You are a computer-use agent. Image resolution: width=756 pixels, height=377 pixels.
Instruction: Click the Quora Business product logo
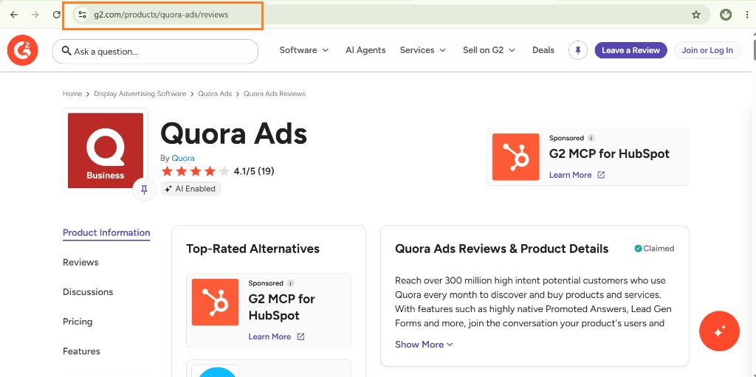[x=106, y=151]
